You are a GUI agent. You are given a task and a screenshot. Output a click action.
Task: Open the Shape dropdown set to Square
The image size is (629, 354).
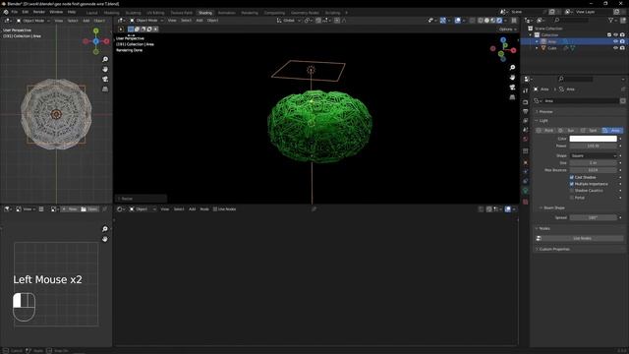[x=594, y=155]
